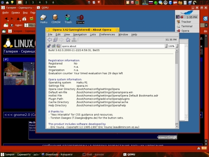Click Opera's Reload button

tap(56, 40)
